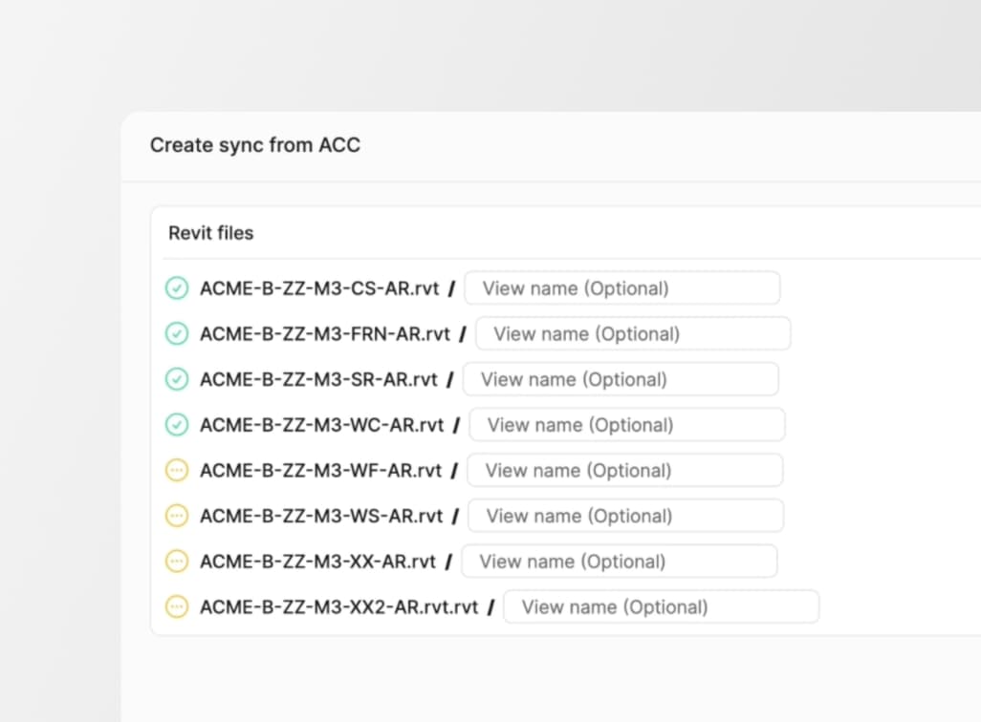Click yellow pending icon for WF-AR.rvt

coord(177,470)
